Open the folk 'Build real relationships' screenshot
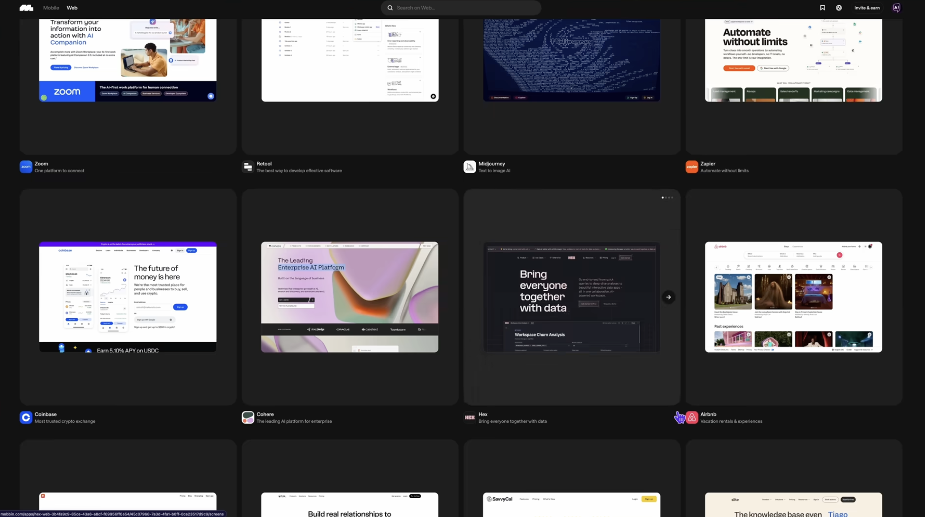This screenshot has height=517, width=925. point(350,505)
